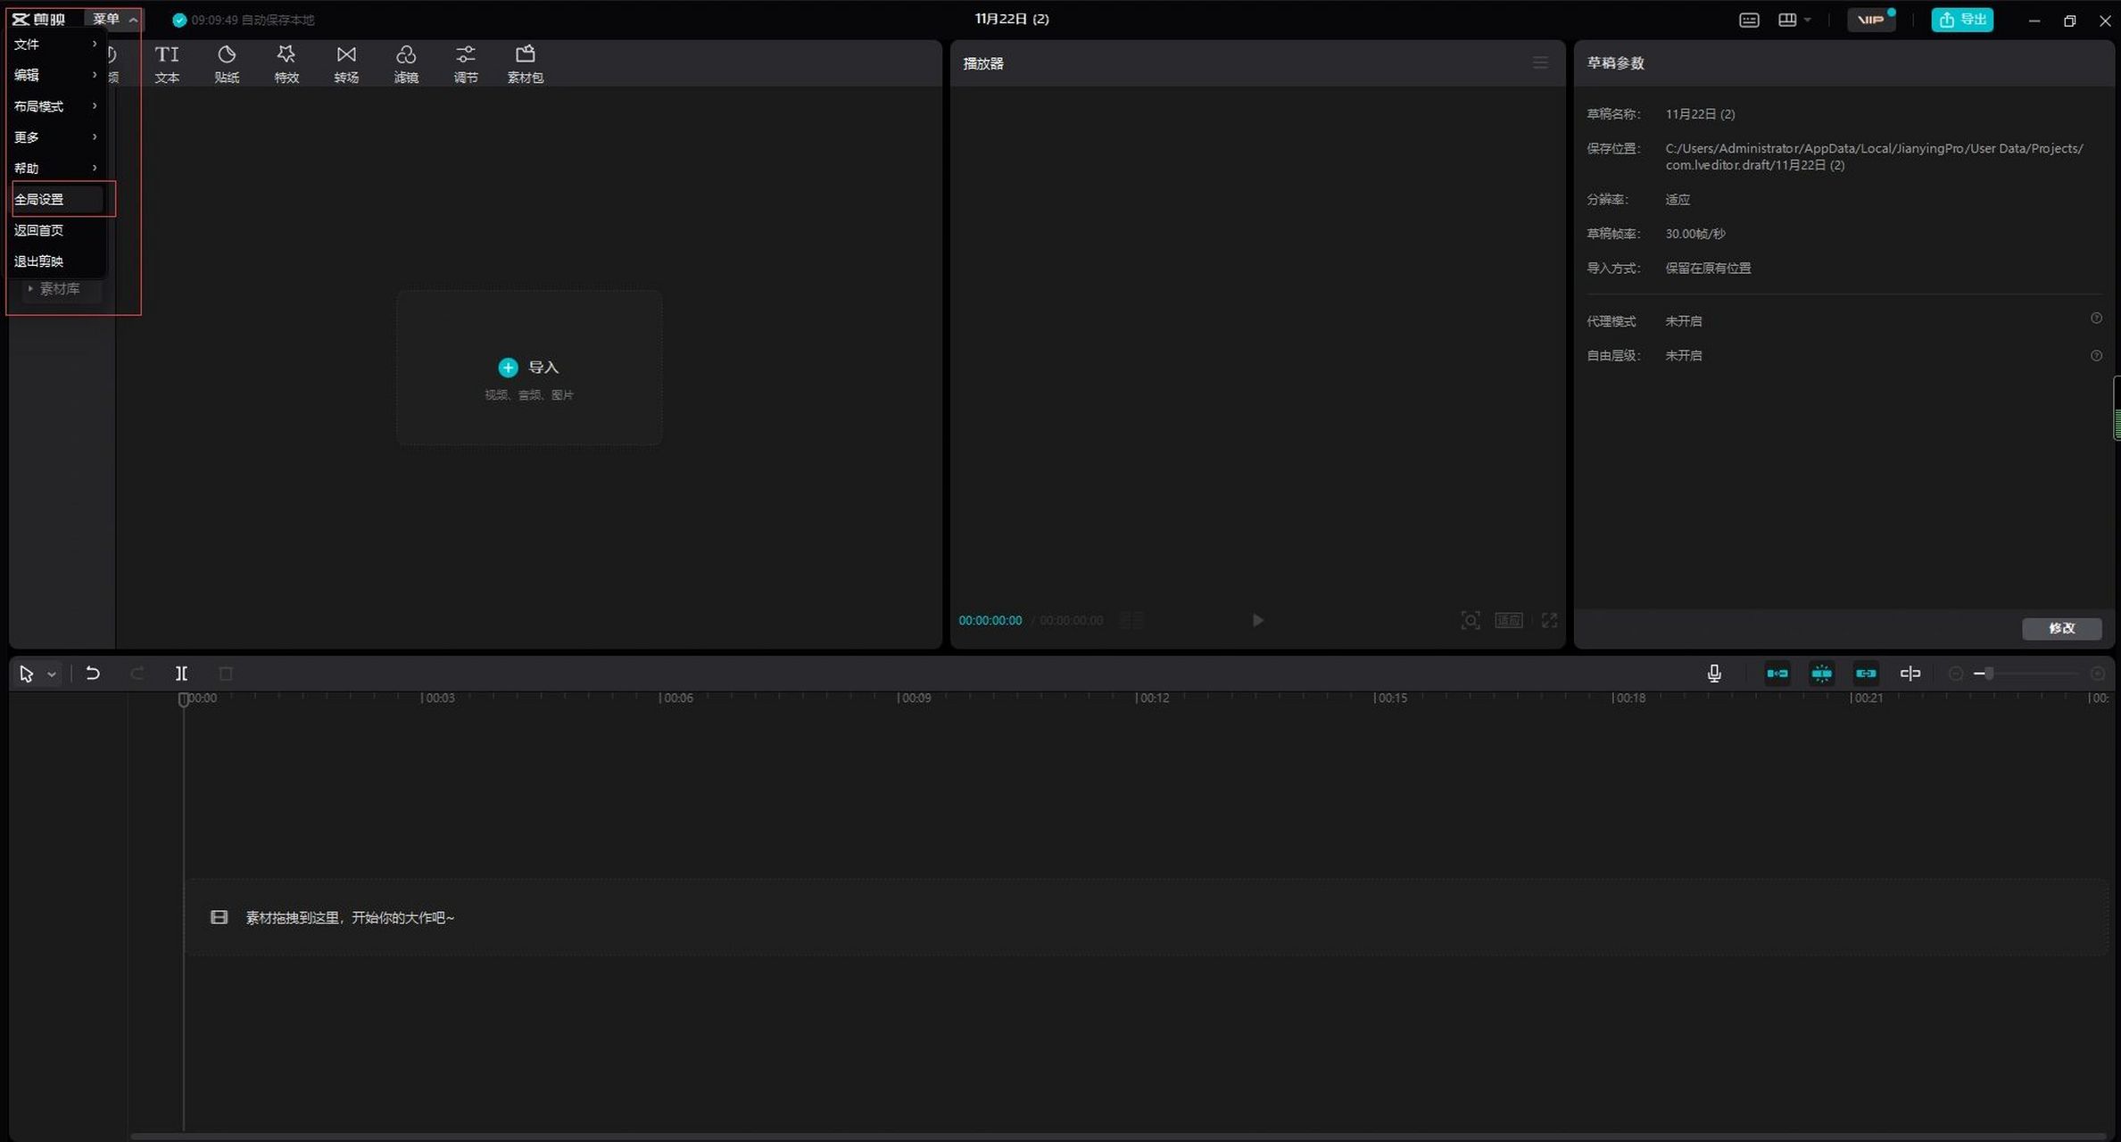
Task: Expand the 编辑 (Edit) submenu
Action: coord(56,75)
